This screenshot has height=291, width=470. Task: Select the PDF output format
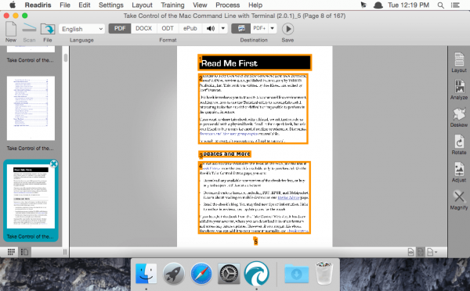point(120,28)
